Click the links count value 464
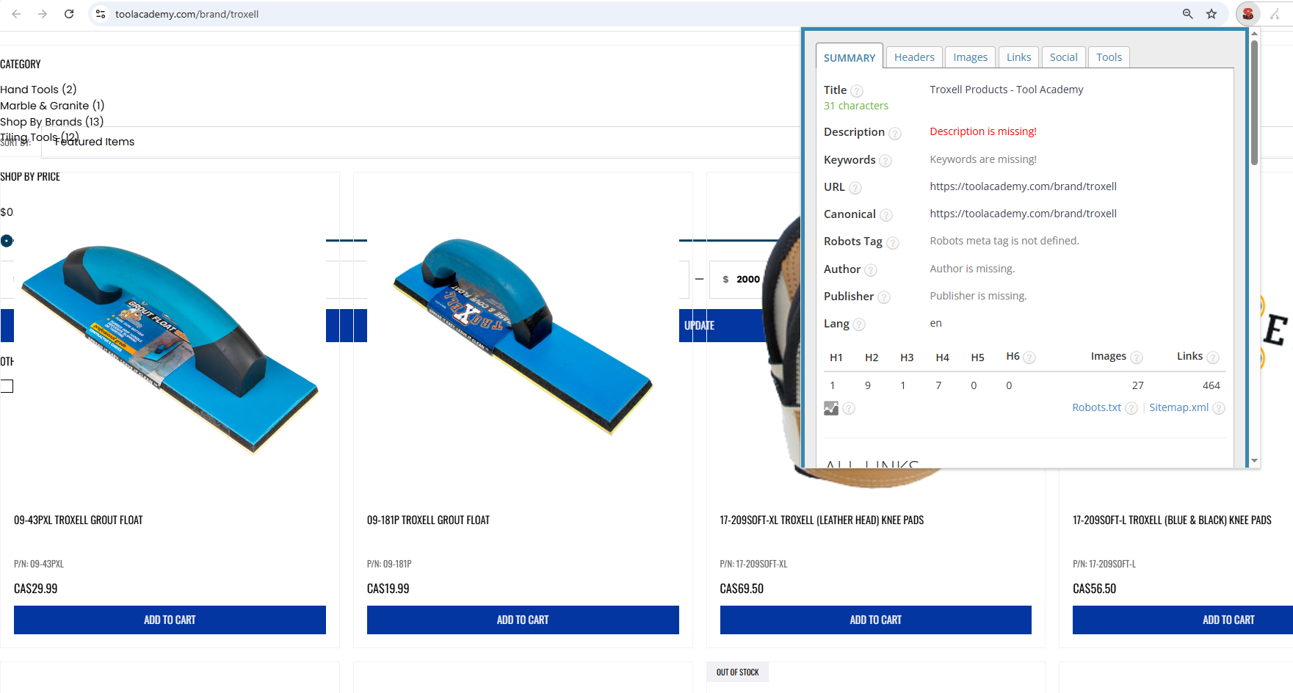The image size is (1293, 693). [x=1211, y=385]
